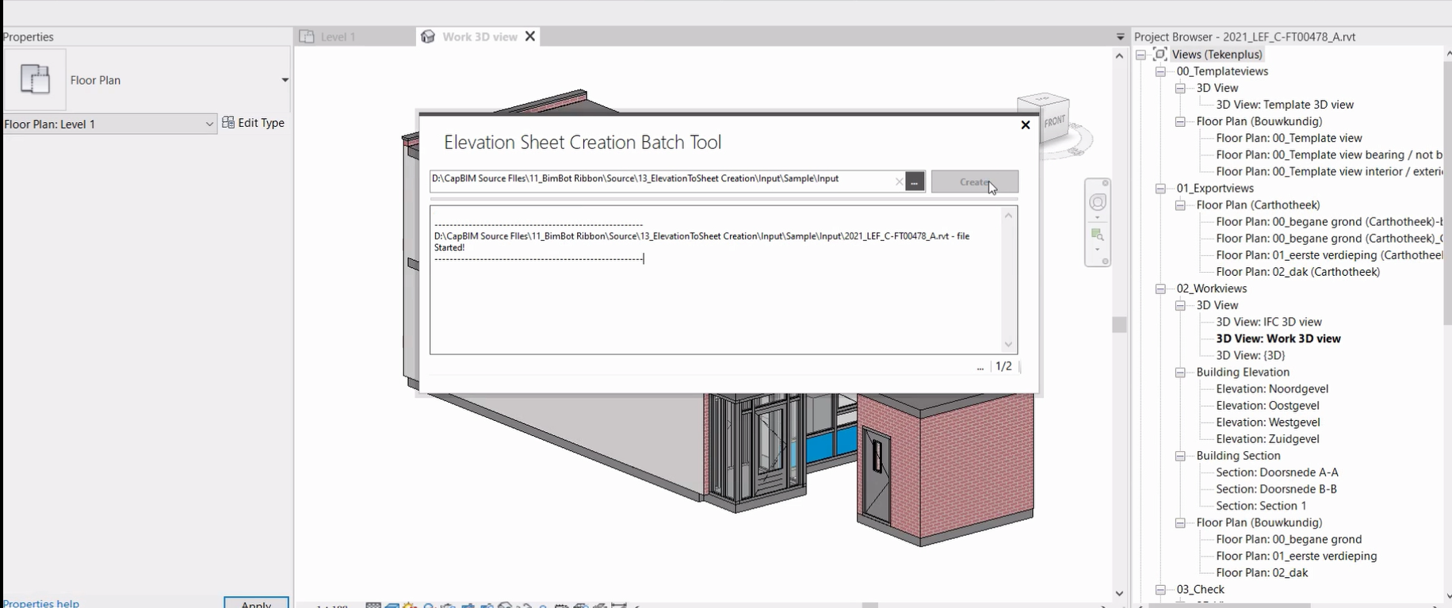Select '3D View: Template 3D view' in browser
This screenshot has width=1452, height=608.
pyautogui.click(x=1285, y=105)
